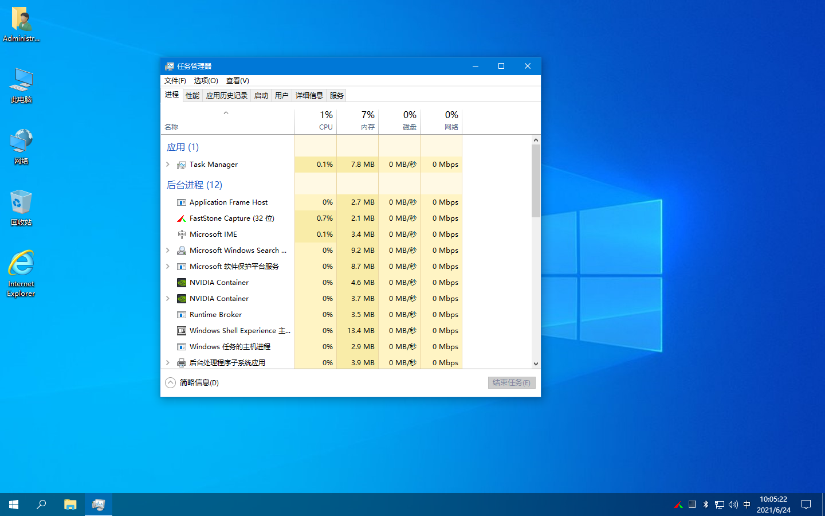Click the FastStone Capture tray icon
This screenshot has width=825, height=516.
(x=678, y=505)
